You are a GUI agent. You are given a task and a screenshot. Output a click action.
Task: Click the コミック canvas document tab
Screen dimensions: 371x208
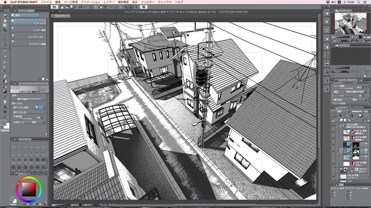pyautogui.click(x=60, y=16)
